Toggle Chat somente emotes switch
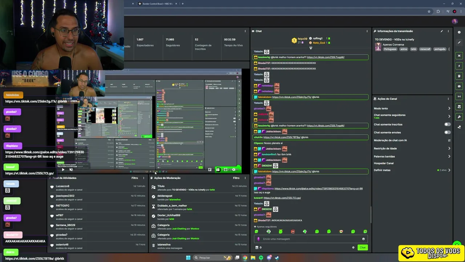The height and width of the screenshot is (262, 465). [447, 132]
